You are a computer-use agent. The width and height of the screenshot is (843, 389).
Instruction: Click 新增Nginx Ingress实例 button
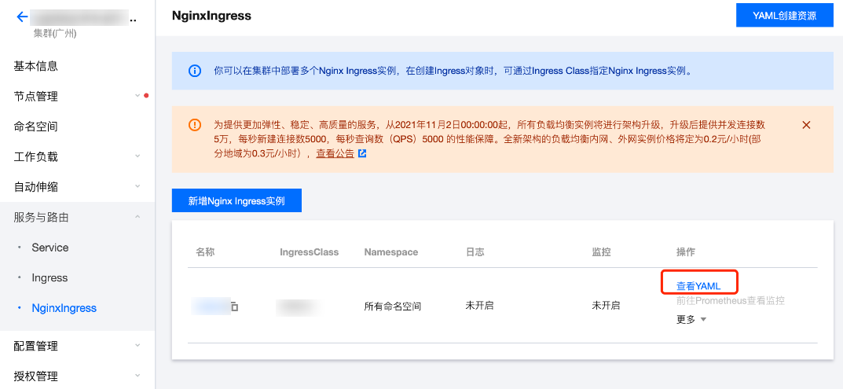click(x=236, y=200)
